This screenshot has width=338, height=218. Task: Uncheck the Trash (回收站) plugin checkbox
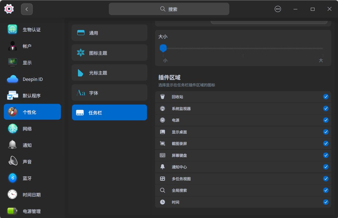326,97
